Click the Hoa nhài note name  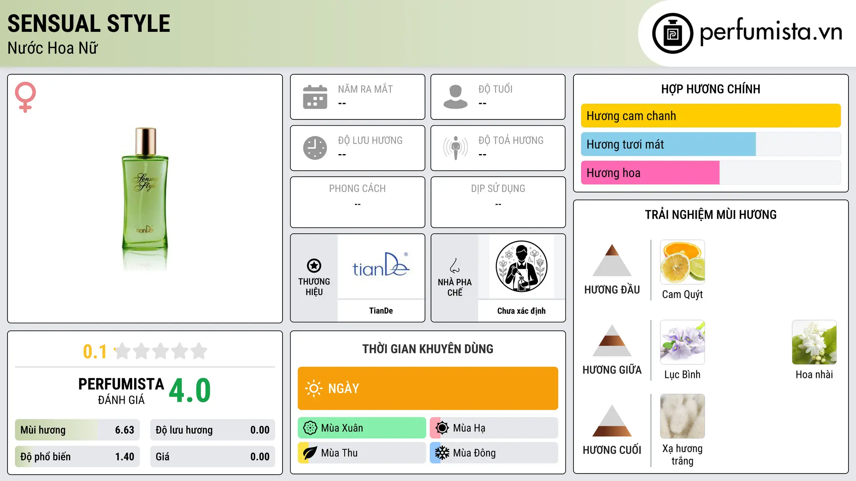point(814,375)
